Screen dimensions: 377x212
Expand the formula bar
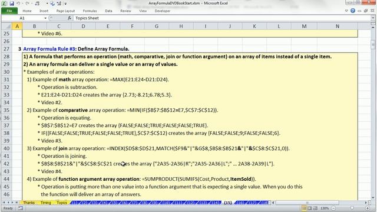pos(373,18)
